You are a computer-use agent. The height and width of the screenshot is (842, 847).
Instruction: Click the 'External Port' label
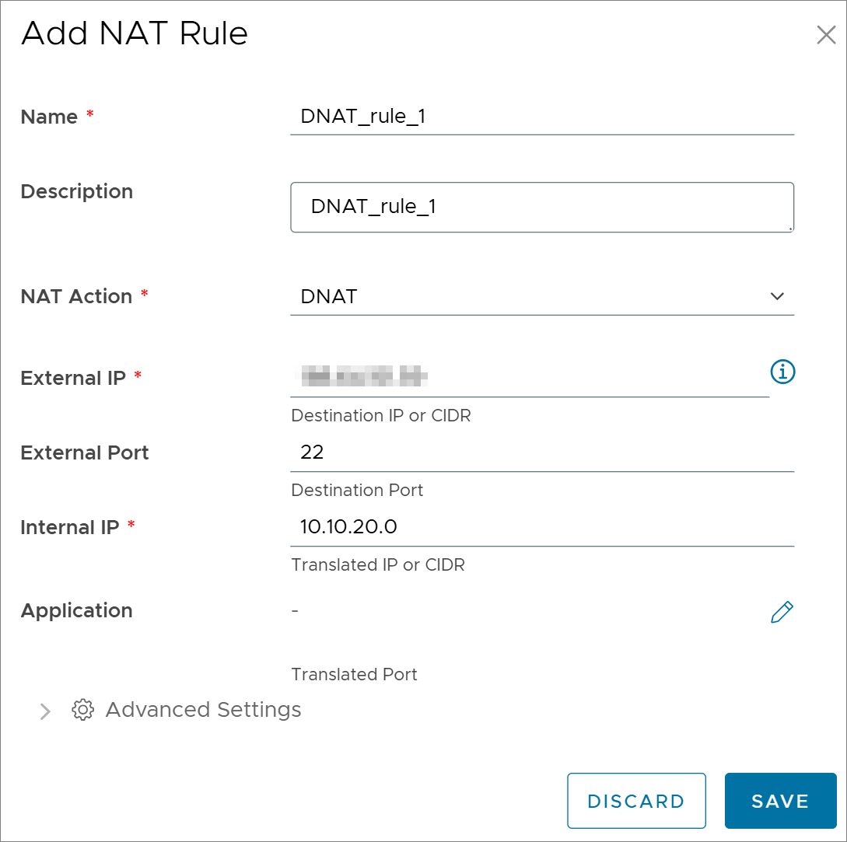point(84,452)
